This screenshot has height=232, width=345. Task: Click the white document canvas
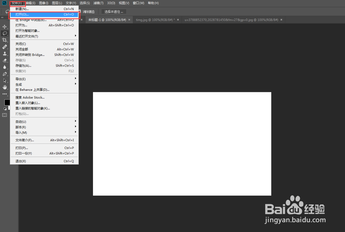pyautogui.click(x=182, y=144)
